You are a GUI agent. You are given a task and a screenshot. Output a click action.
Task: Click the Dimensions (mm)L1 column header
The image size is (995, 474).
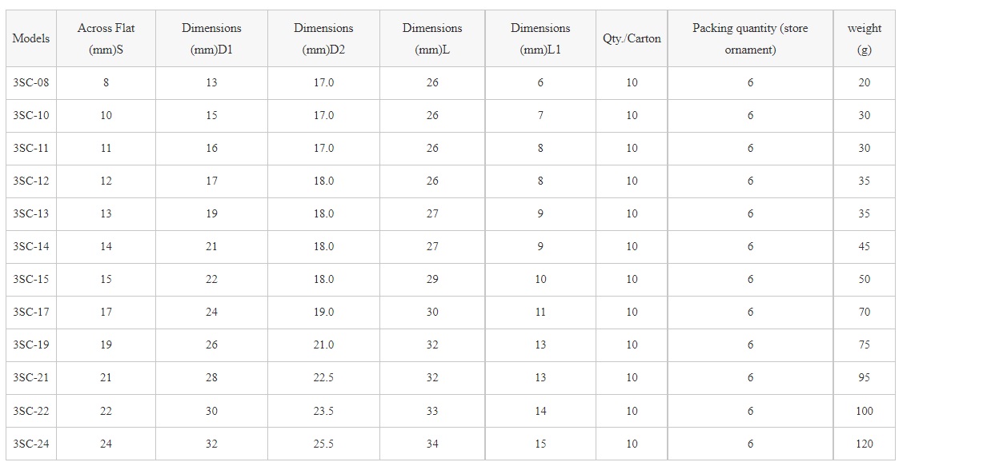click(540, 38)
